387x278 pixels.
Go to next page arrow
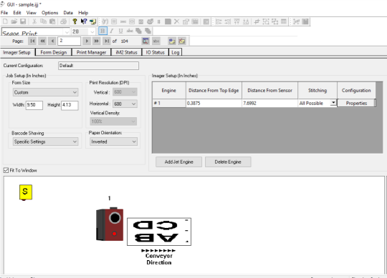[x=87, y=41]
